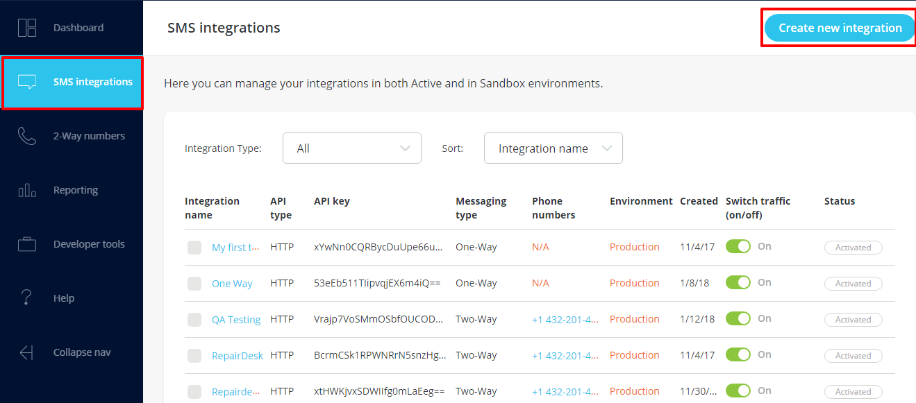Switch off traffic for QA Testing integration
916x403 pixels.
coord(738,318)
